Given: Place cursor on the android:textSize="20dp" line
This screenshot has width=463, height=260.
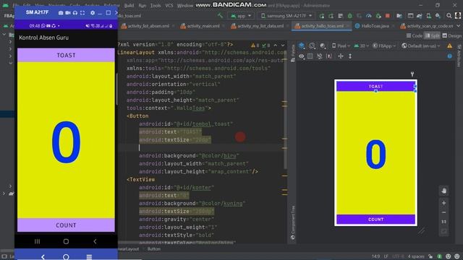Looking at the screenshot, I should tap(175, 139).
